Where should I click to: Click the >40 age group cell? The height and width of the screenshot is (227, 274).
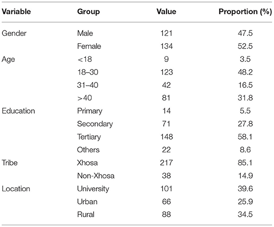point(85,98)
